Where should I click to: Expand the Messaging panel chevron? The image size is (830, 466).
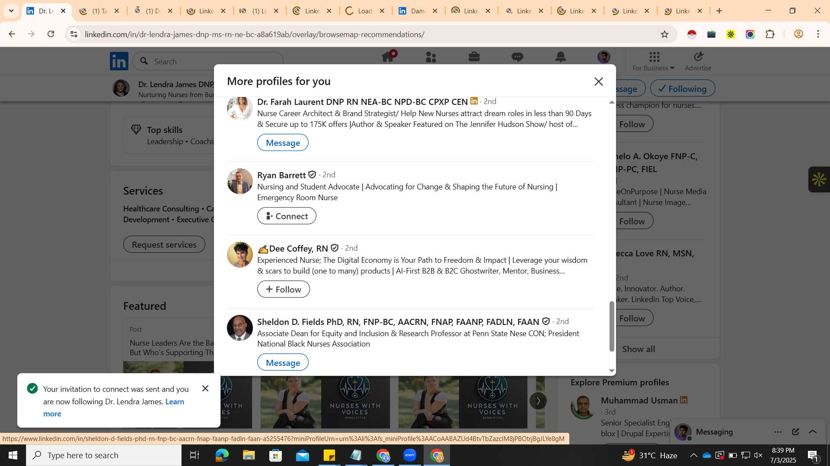pos(813,431)
